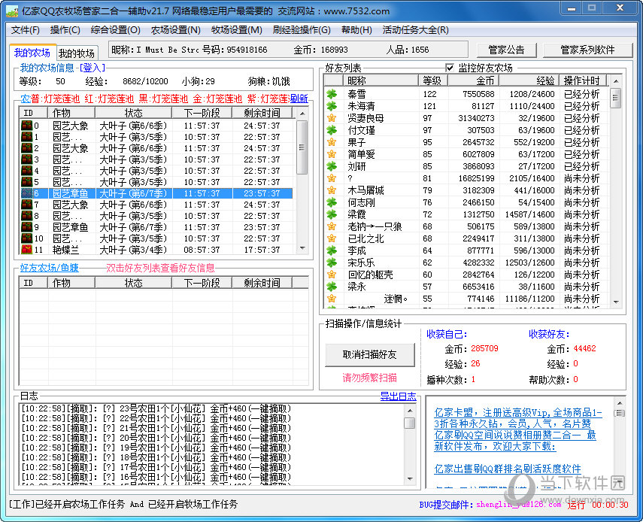Select the 我的农场 tab

pyautogui.click(x=32, y=53)
